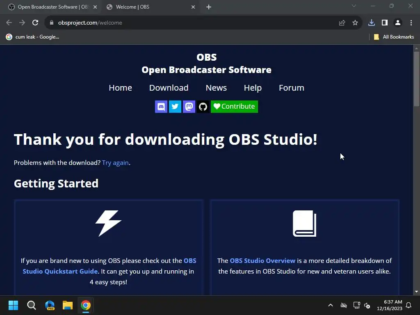Screen dimensions: 420x315
Task: Open Chrome profile icon
Action: click(398, 23)
